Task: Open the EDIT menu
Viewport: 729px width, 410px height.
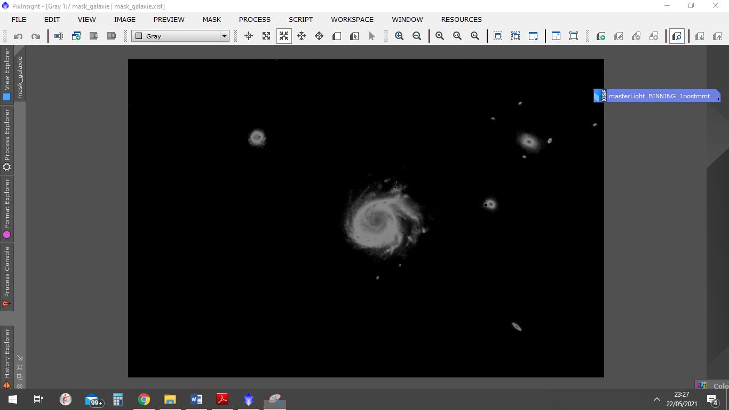Action: (52, 19)
